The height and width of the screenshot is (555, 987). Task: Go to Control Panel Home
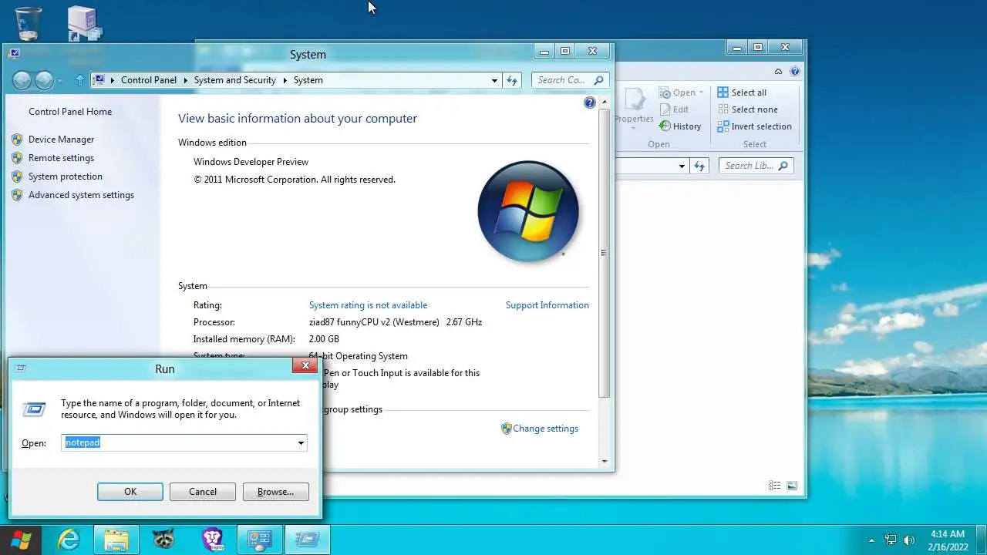point(70,112)
